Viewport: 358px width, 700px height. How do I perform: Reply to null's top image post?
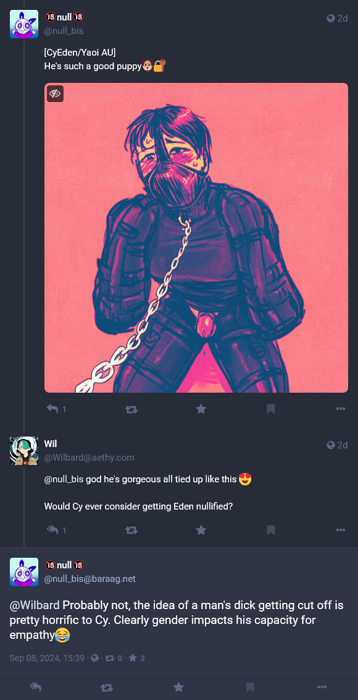pos(52,409)
